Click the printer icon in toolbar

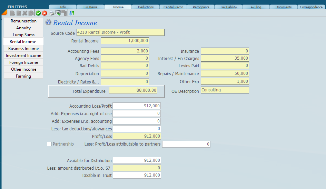(x=52, y=13)
